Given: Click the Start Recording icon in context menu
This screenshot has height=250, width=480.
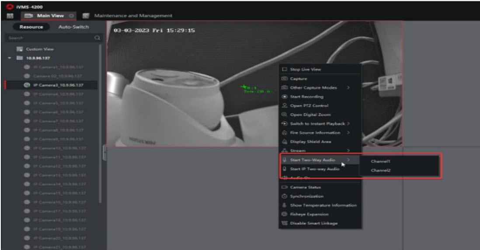Looking at the screenshot, I should [284, 97].
